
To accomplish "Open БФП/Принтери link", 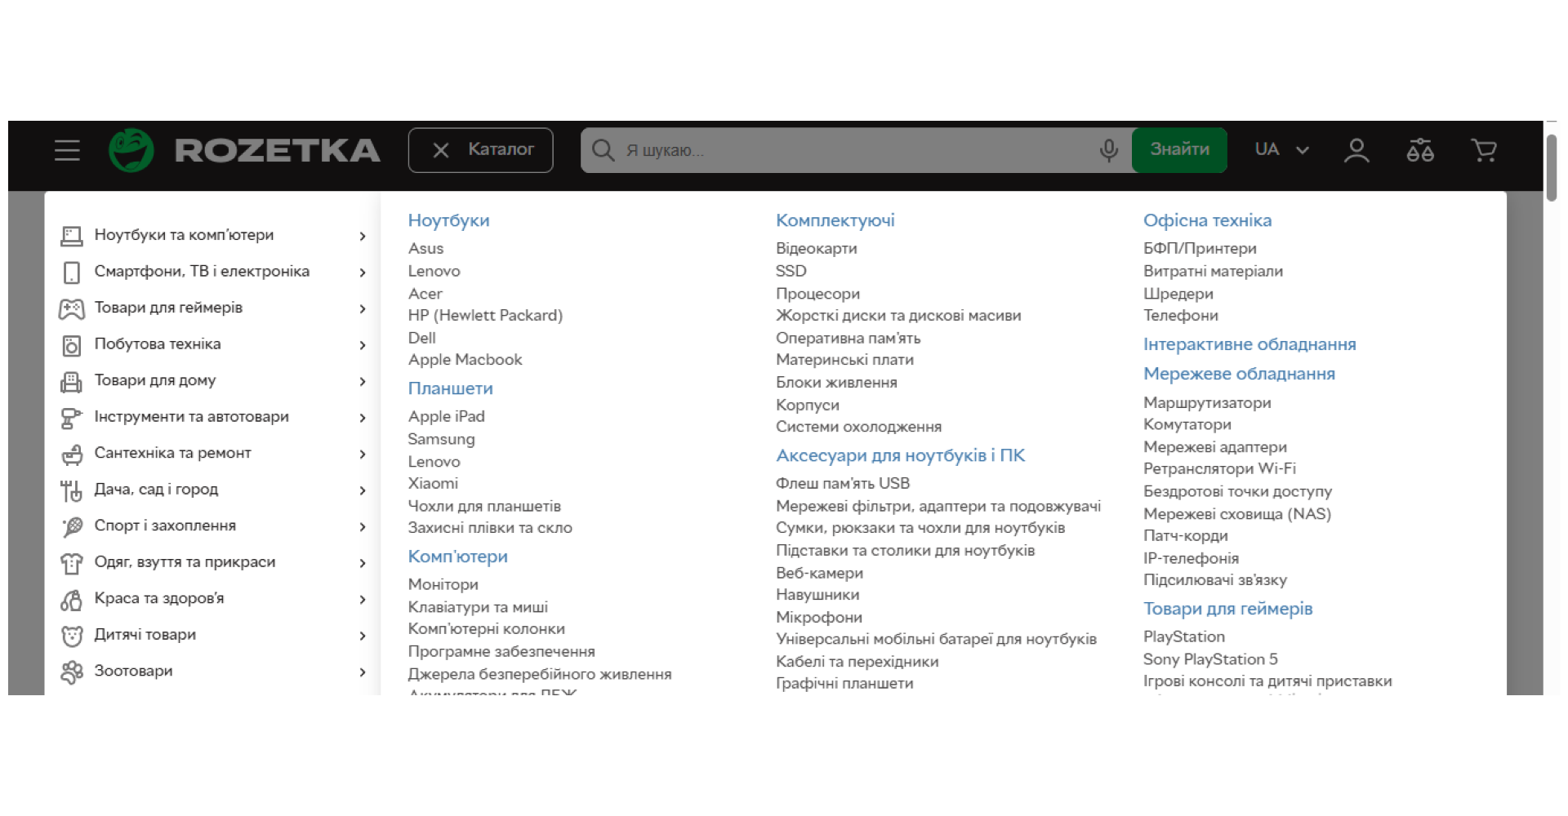I will tap(1200, 248).
